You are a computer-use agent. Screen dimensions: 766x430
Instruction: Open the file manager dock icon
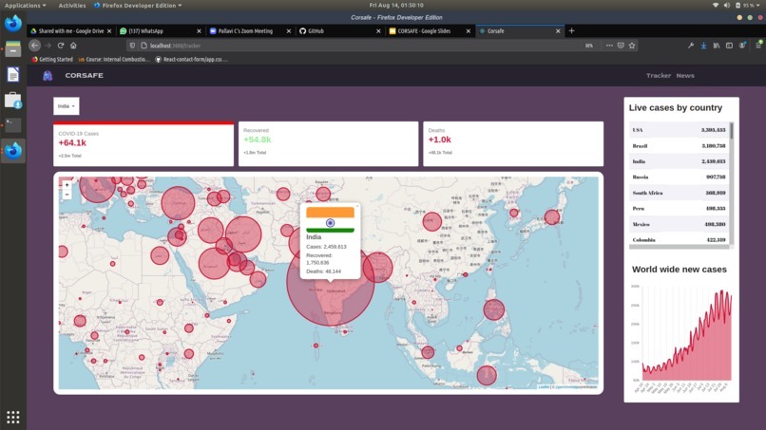click(13, 49)
